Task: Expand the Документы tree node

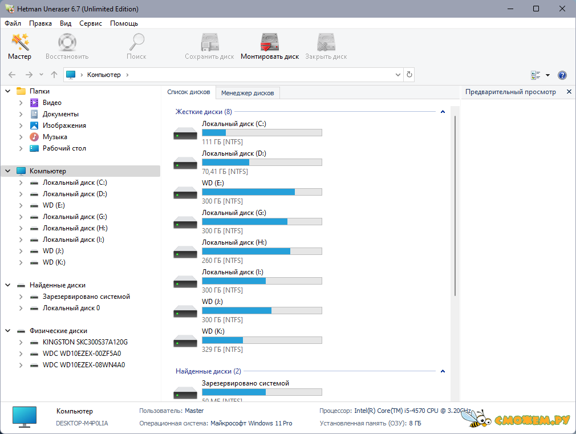Action: pos(21,114)
